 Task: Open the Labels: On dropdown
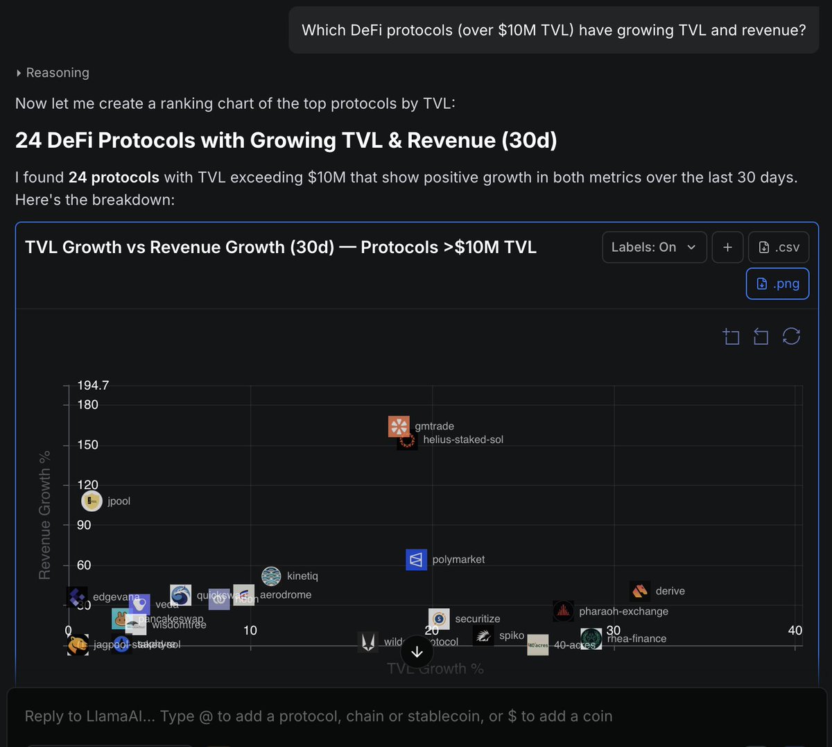[654, 247]
